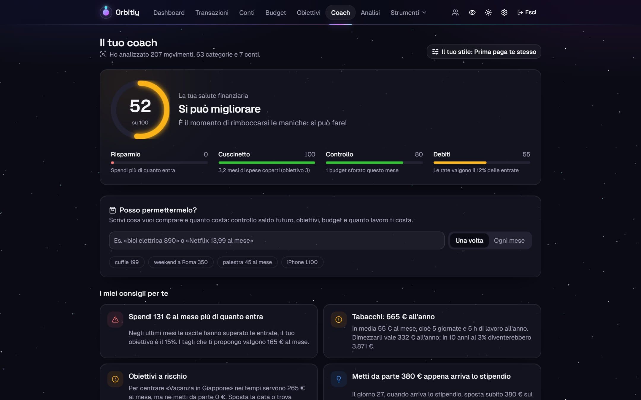The image size is (641, 400).
Task: Open 'Il tuo stile: Prima paga te stesso'
Action: pos(484,52)
